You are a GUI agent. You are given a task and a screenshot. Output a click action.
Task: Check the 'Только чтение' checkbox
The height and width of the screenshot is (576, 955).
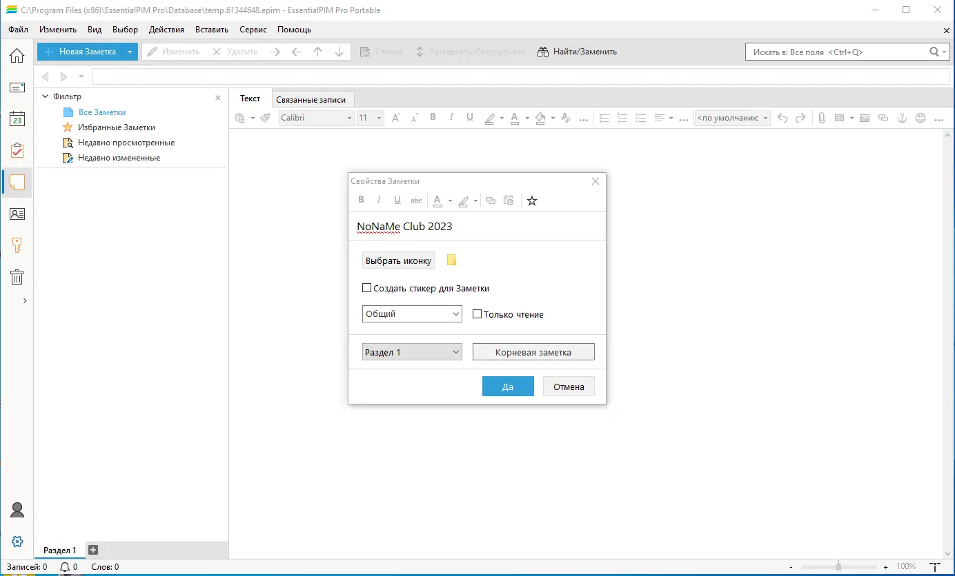[x=477, y=313]
